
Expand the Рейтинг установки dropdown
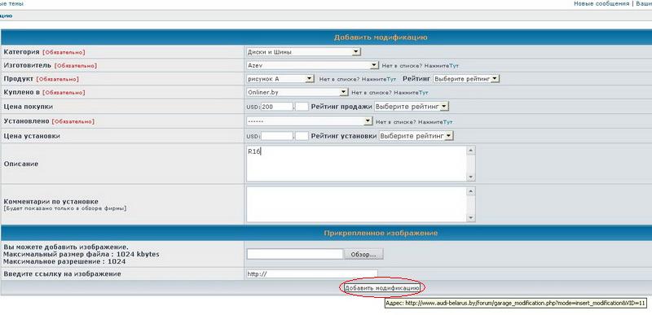[x=416, y=136]
